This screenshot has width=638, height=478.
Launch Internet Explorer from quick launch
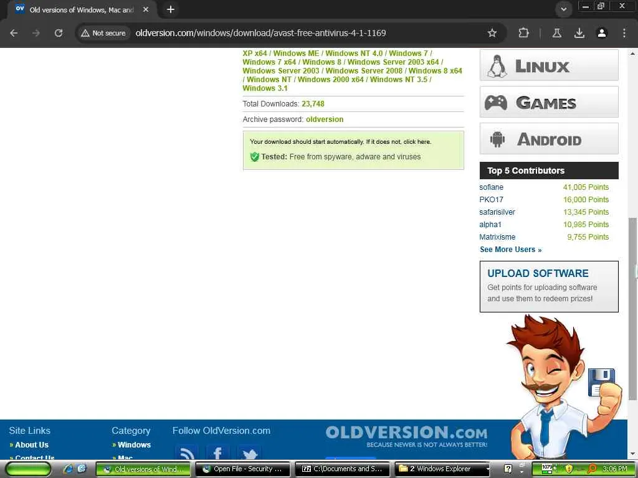click(x=69, y=469)
